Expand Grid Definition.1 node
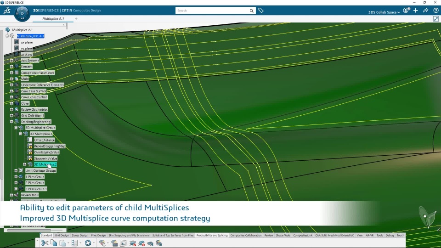The width and height of the screenshot is (441, 248). point(11,116)
